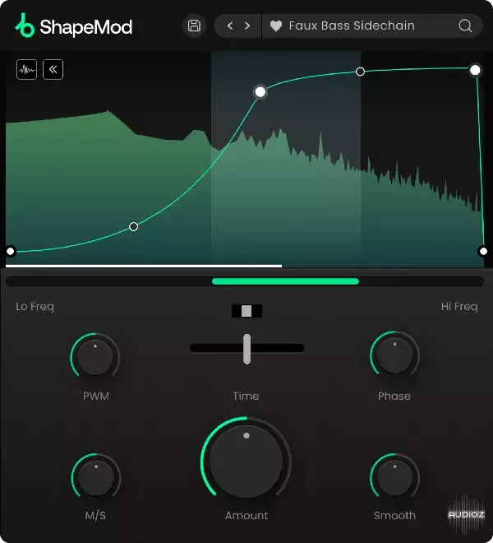The width and height of the screenshot is (493, 543).
Task: Favorite the preset with heart icon
Action: click(276, 26)
